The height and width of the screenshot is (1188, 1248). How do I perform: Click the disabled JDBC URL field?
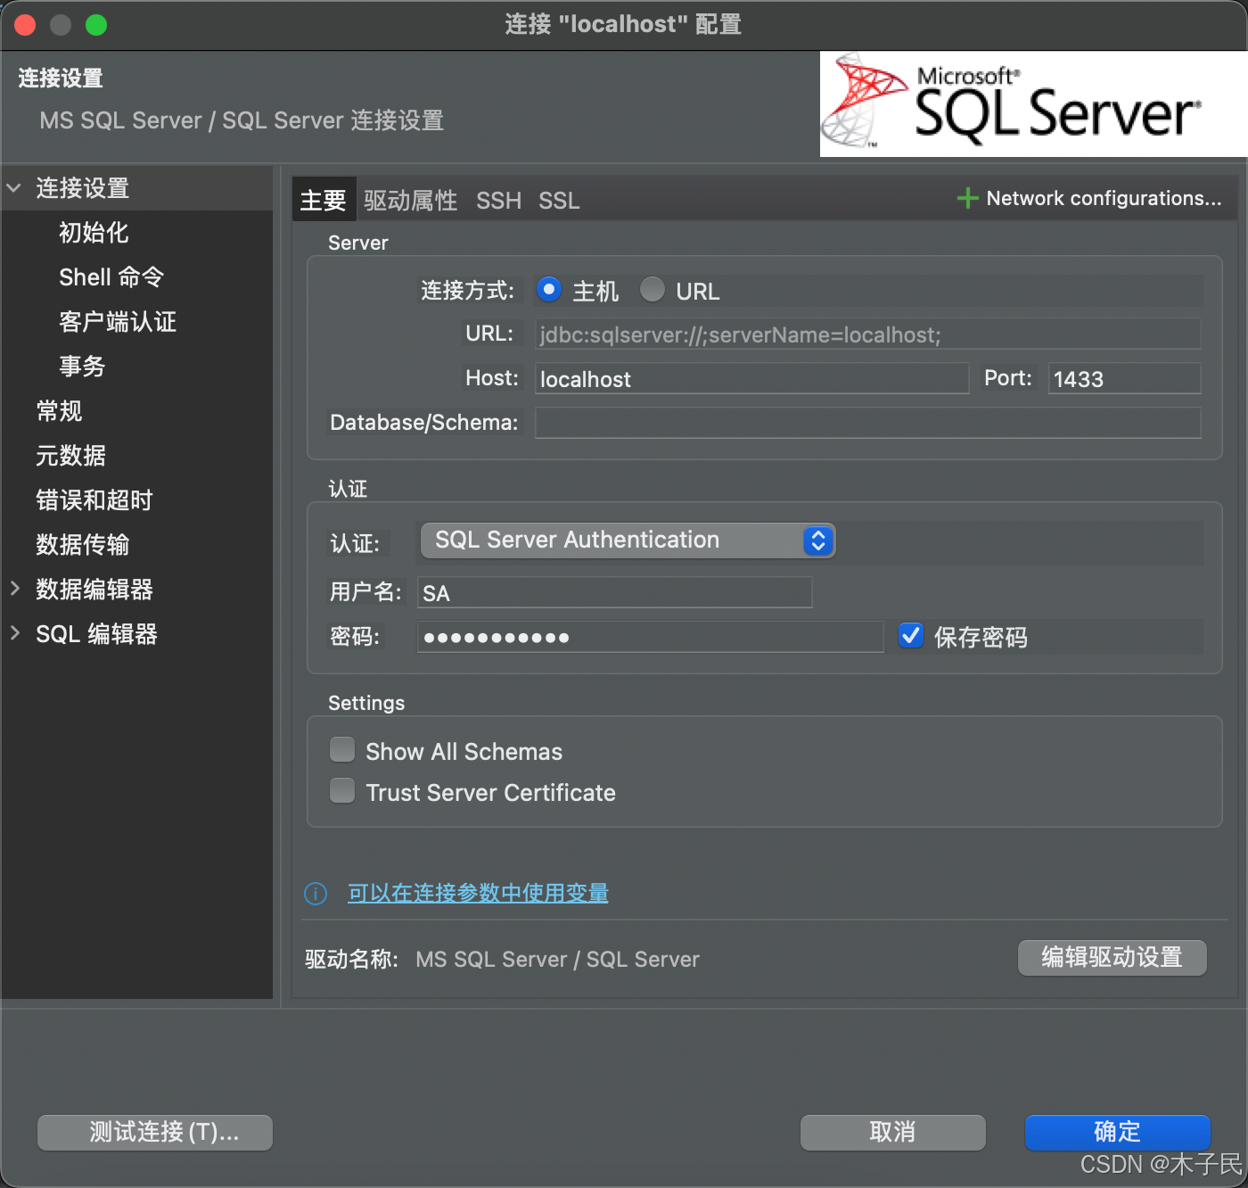pos(867,334)
